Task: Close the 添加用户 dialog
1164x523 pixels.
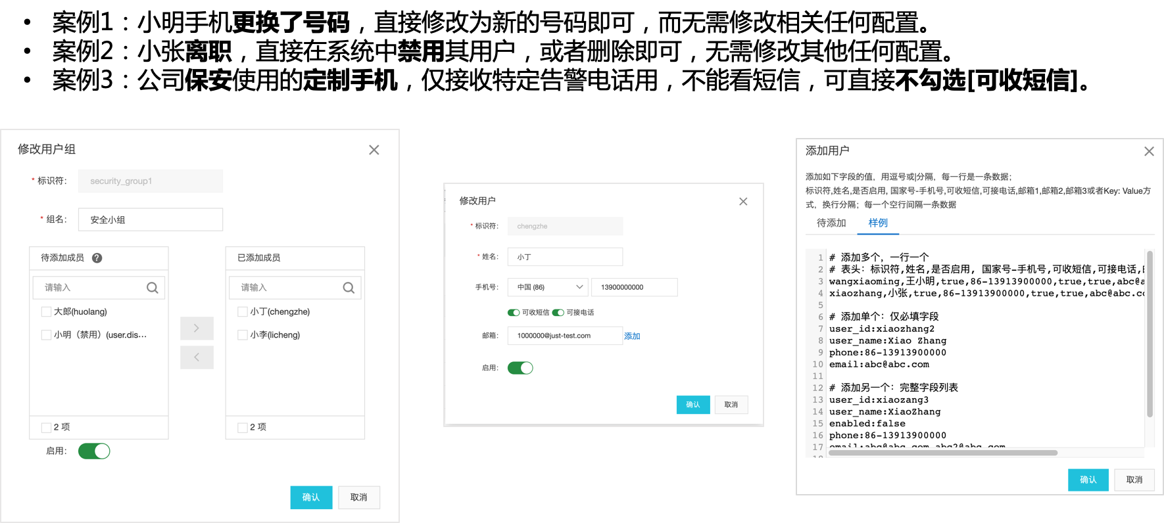Action: tap(1149, 151)
